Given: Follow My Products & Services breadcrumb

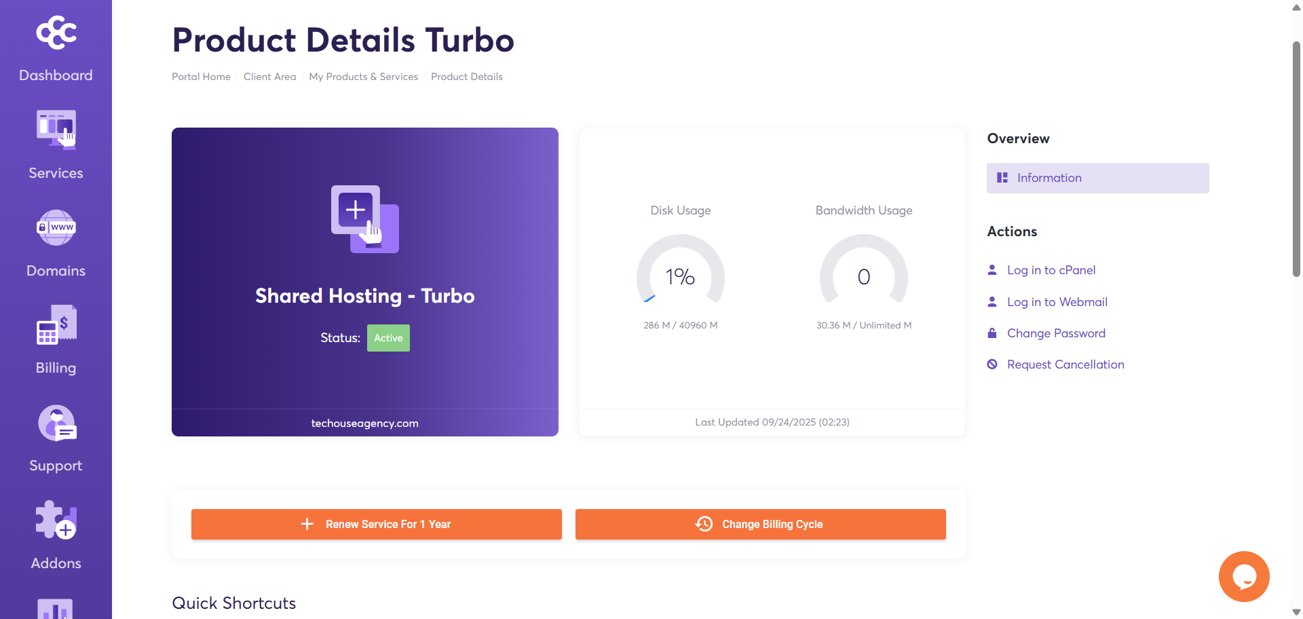Looking at the screenshot, I should (363, 77).
